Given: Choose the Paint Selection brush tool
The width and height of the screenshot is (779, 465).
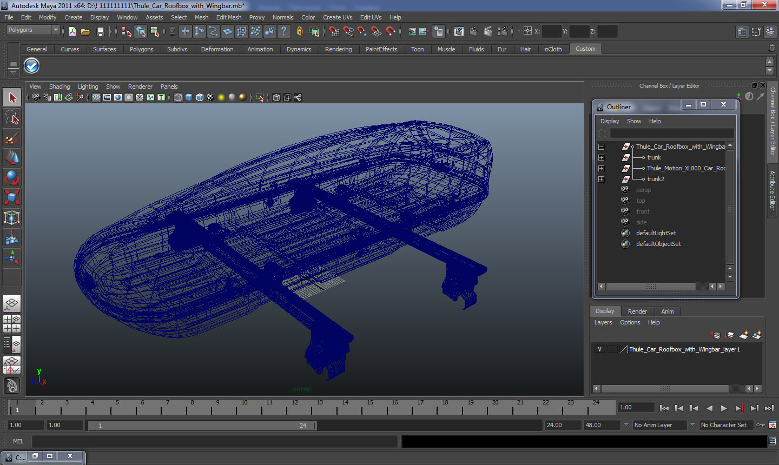Looking at the screenshot, I should (12, 138).
